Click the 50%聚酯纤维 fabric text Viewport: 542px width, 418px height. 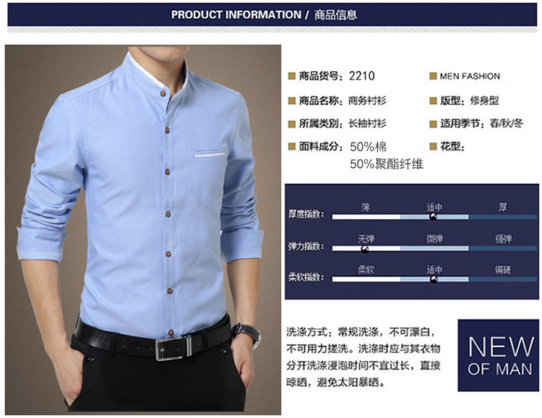click(387, 164)
